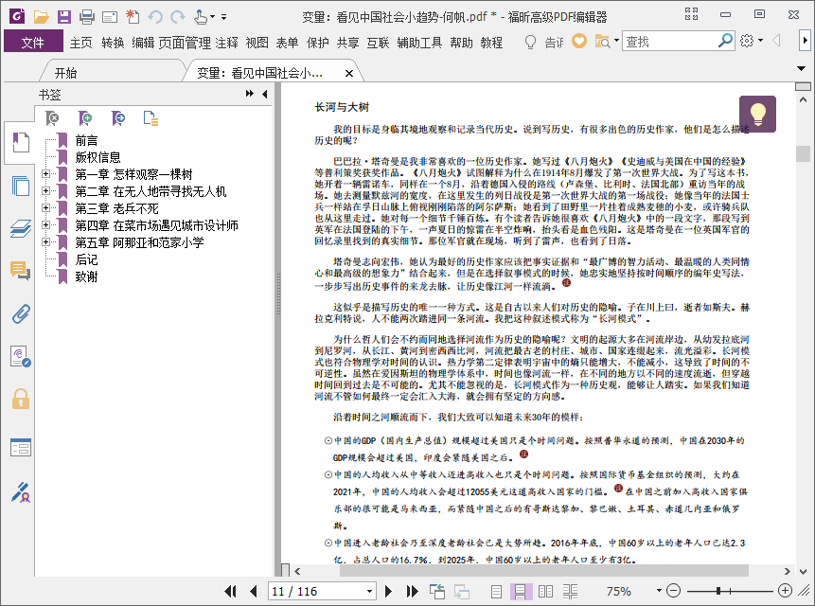Screen dimensions: 815x606
Task: Open the page number dropdown
Action: pos(369,592)
